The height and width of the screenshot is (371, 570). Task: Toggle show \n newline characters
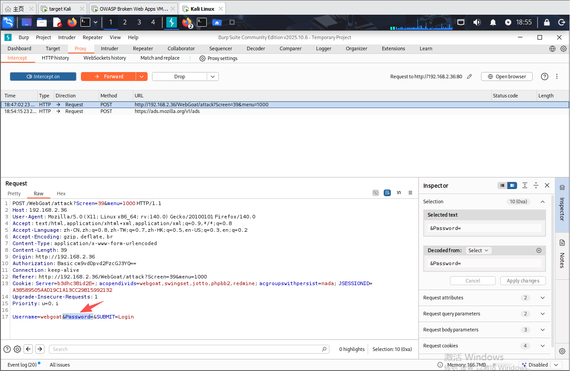coord(399,193)
